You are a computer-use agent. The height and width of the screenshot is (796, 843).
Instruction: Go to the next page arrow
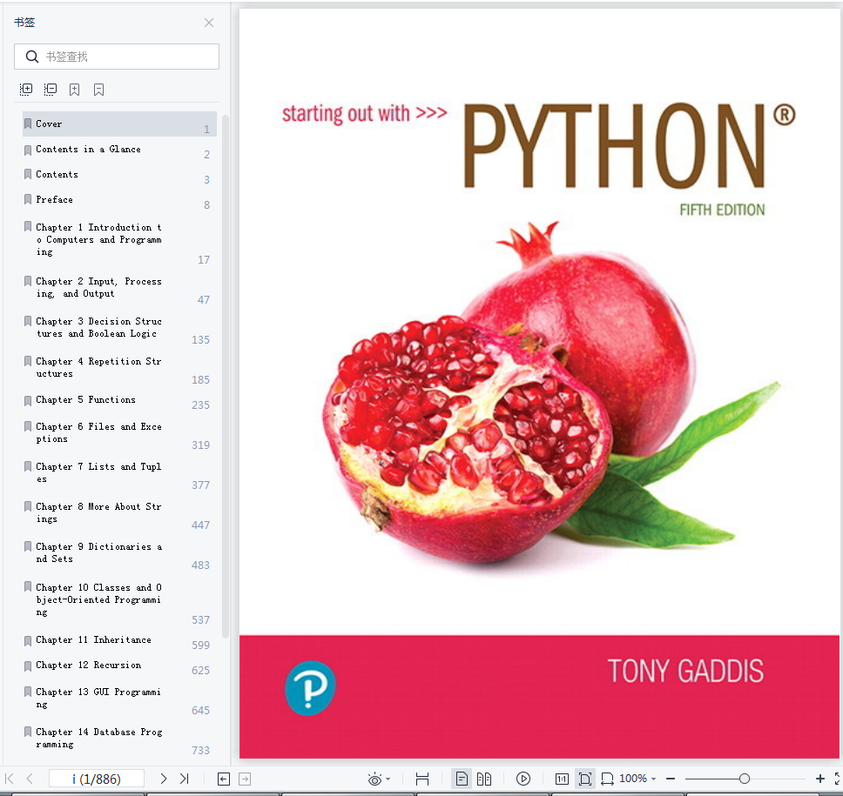point(164,779)
